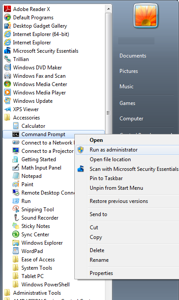Open the Documents link

click(133, 56)
